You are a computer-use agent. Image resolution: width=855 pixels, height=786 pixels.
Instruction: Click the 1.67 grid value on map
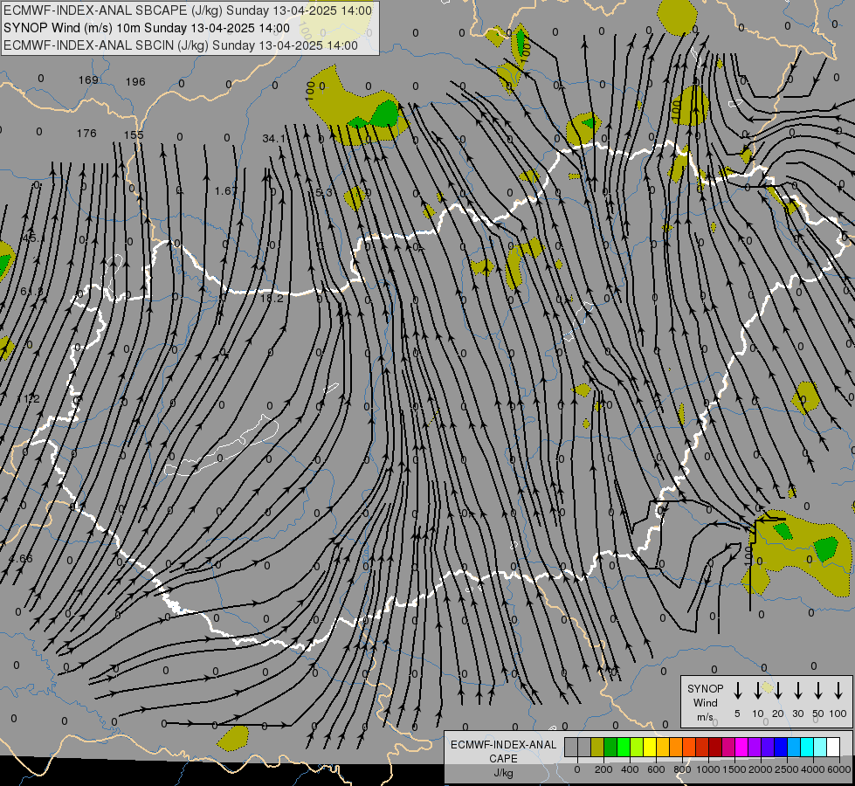pos(225,191)
